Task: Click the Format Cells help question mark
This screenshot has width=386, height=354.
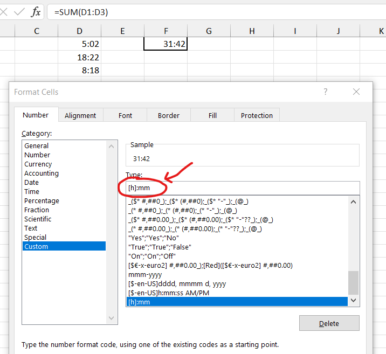Action: pos(326,92)
